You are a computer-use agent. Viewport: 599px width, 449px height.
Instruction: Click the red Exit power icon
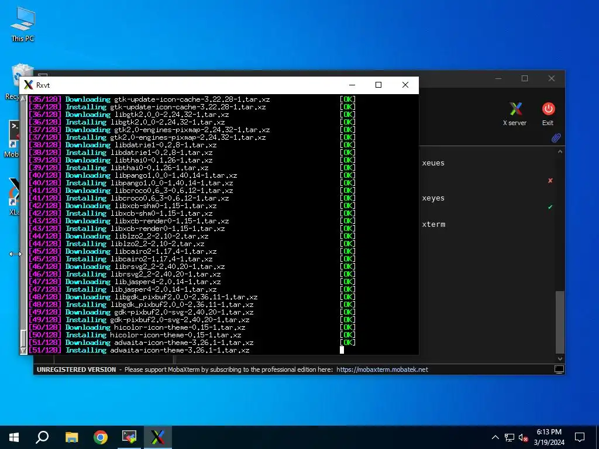pos(548,109)
